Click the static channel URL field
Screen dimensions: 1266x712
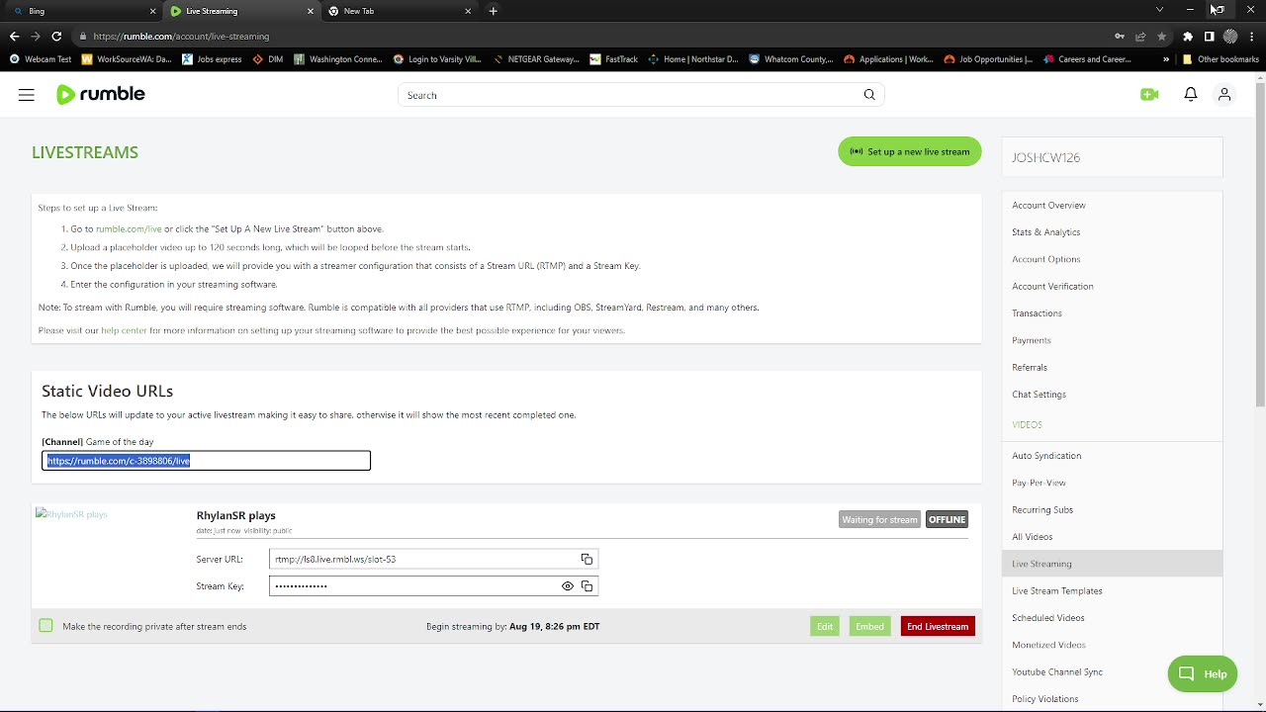(x=206, y=461)
